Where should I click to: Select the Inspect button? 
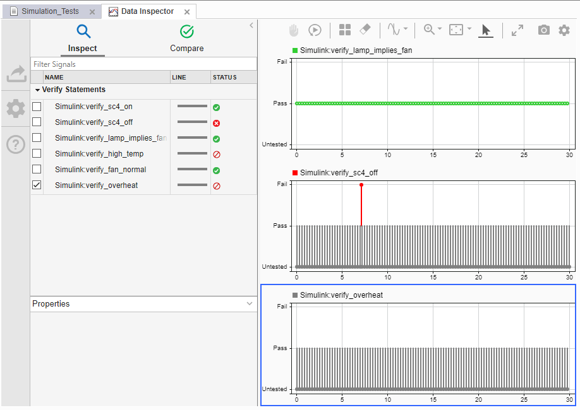click(x=83, y=38)
